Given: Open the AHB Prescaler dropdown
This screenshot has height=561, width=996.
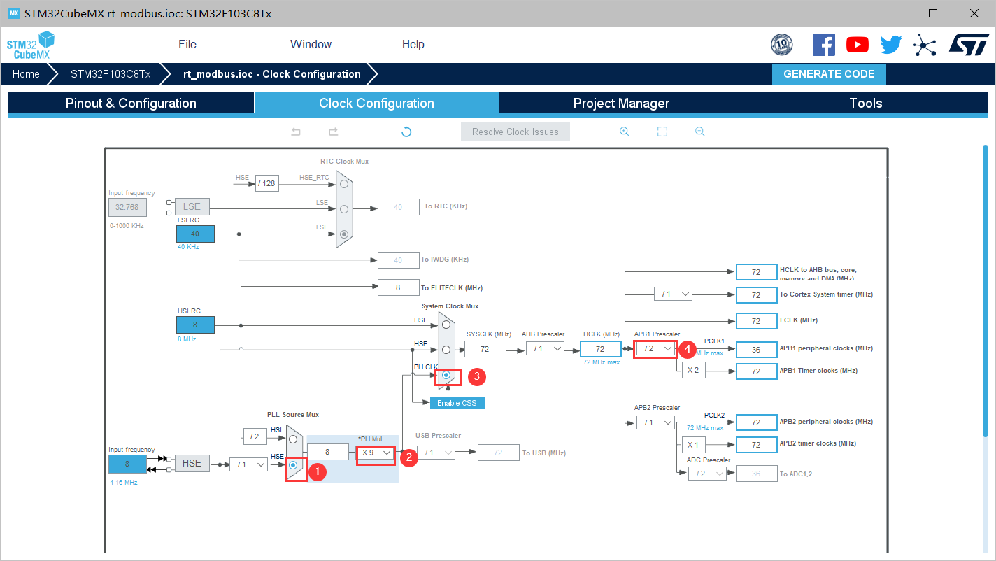Looking at the screenshot, I should 545,348.
